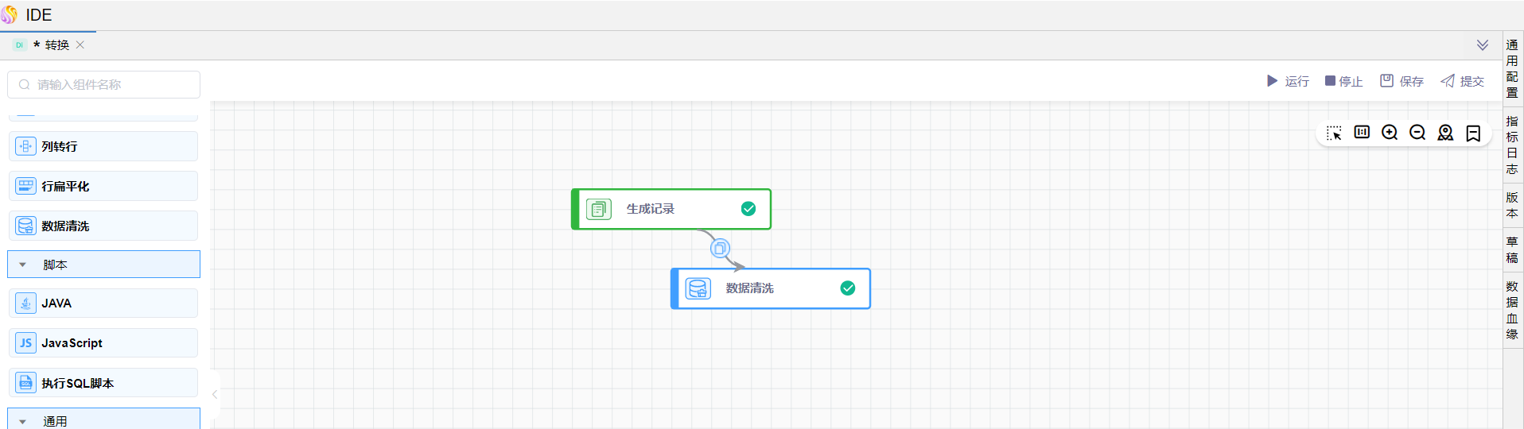Click the marquee selection tool icon
1524x429 pixels.
tap(1334, 133)
